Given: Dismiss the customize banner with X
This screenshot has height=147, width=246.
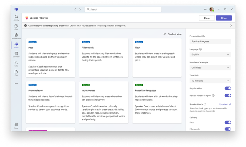Looking at the screenshot, I should 231,26.
